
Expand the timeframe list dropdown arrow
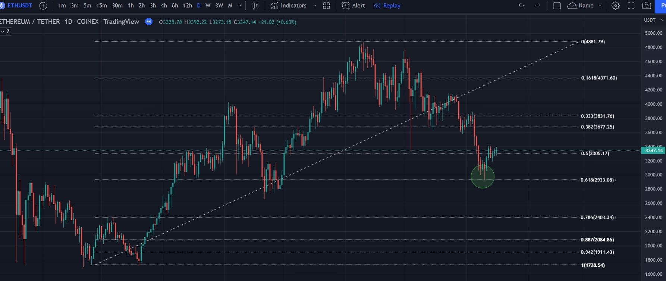pyautogui.click(x=240, y=6)
